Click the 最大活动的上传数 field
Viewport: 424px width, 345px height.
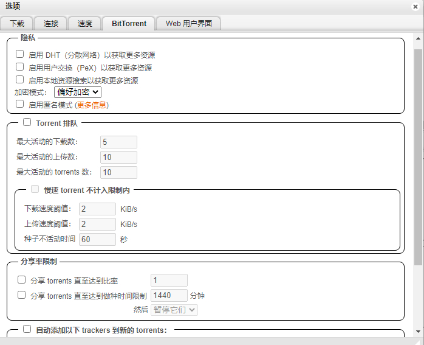pyautogui.click(x=118, y=157)
